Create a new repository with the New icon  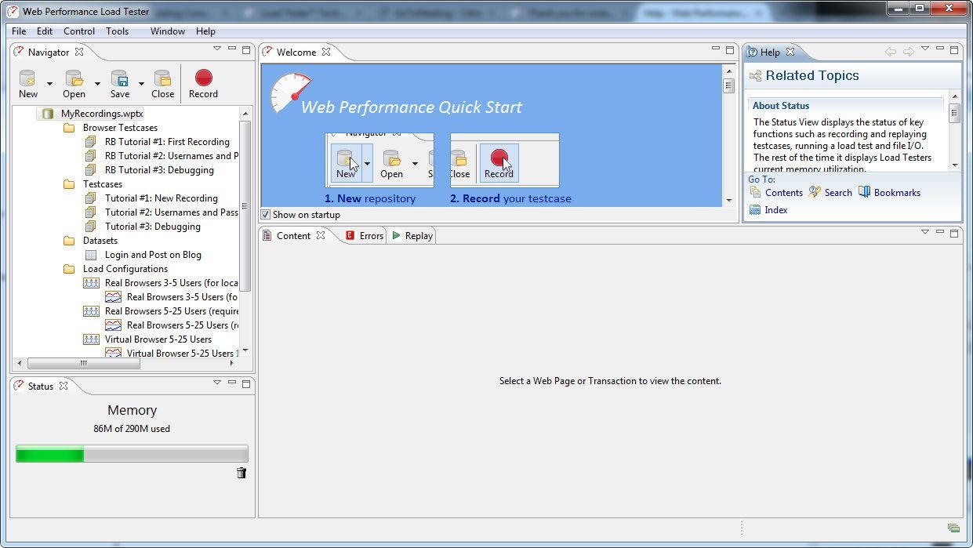pyautogui.click(x=26, y=79)
